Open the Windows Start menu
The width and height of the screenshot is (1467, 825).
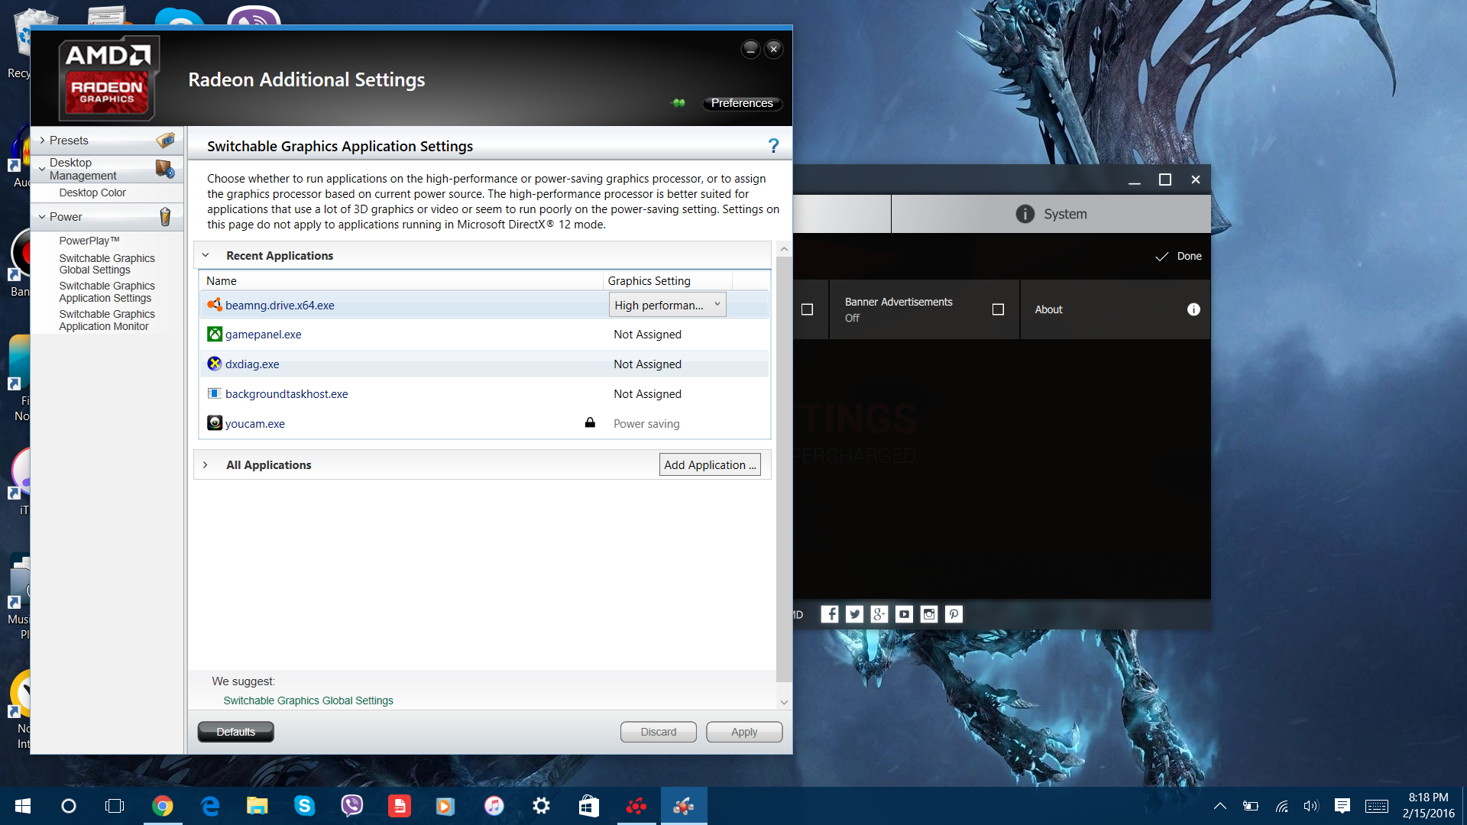coord(22,806)
